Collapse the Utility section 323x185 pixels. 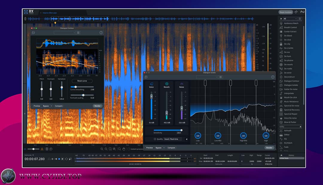(x=301, y=127)
